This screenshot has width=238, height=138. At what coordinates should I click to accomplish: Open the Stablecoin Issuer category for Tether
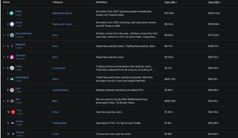[62, 13]
